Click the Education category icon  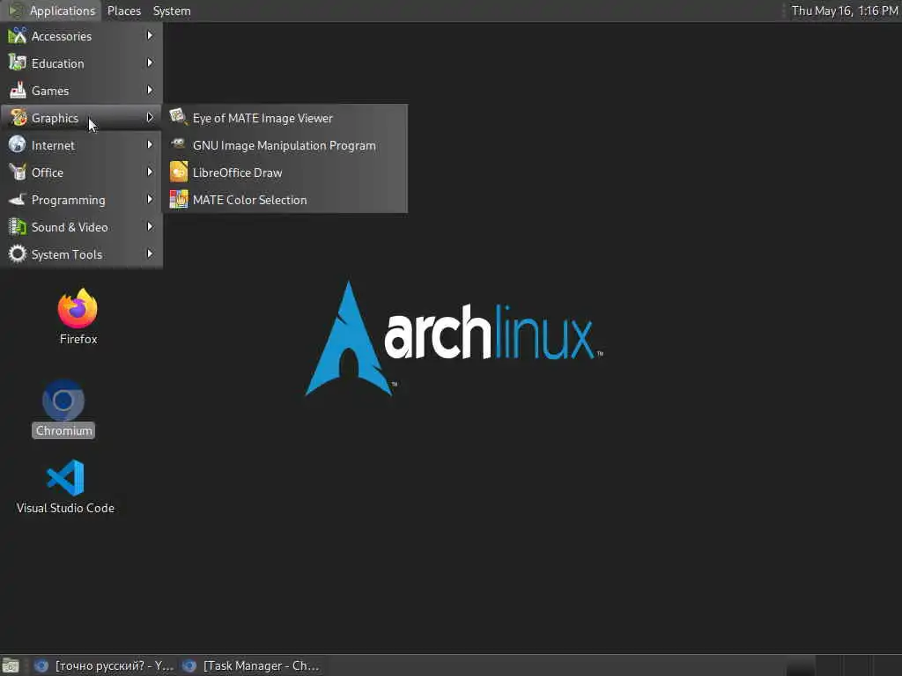[18, 62]
